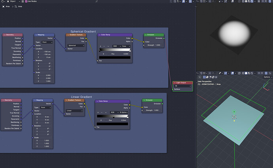The height and width of the screenshot is (168, 273).
Task: Add a stop in upper Color Ramp
Action: click(x=100, y=46)
